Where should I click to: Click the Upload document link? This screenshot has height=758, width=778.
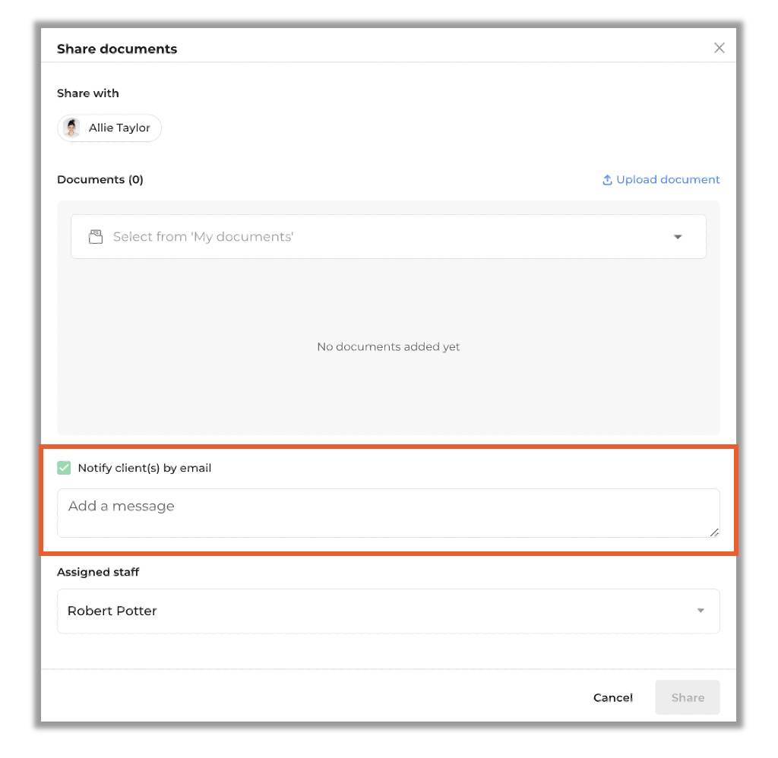coord(661,179)
